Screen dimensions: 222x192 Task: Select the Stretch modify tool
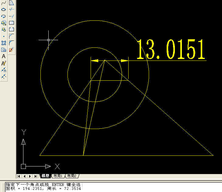pos(12,3)
